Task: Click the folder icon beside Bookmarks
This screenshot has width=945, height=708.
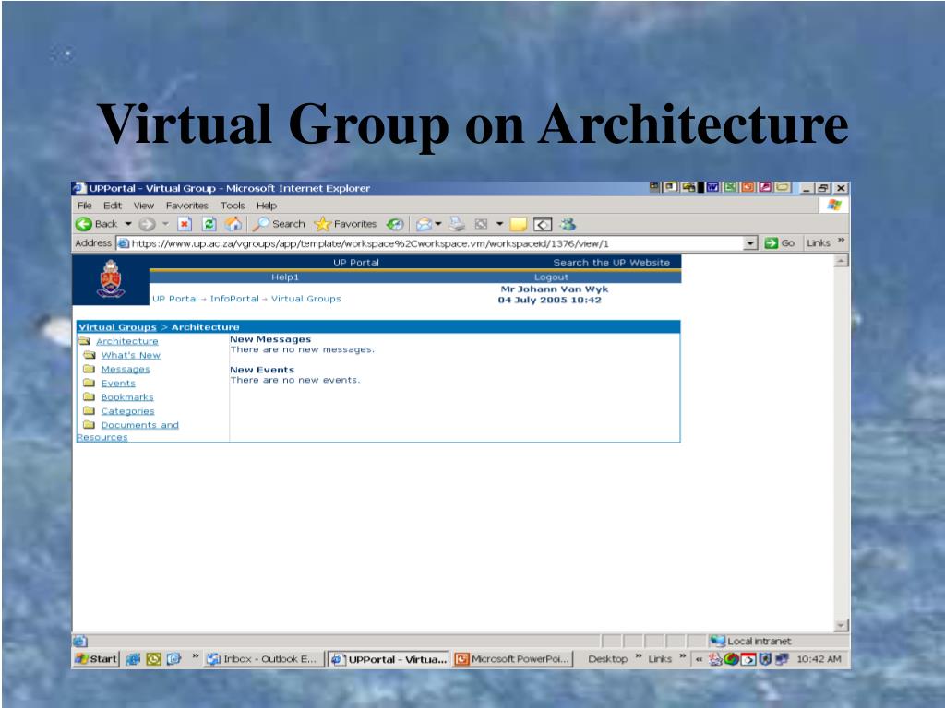Action: tap(90, 396)
